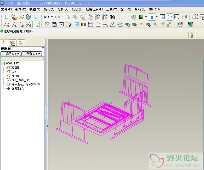
Task: Click the EMX globe icon
Action: [191, 24]
